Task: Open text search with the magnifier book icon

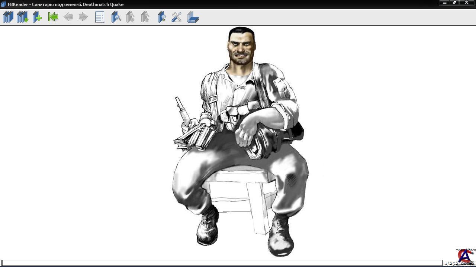Action: [116, 17]
